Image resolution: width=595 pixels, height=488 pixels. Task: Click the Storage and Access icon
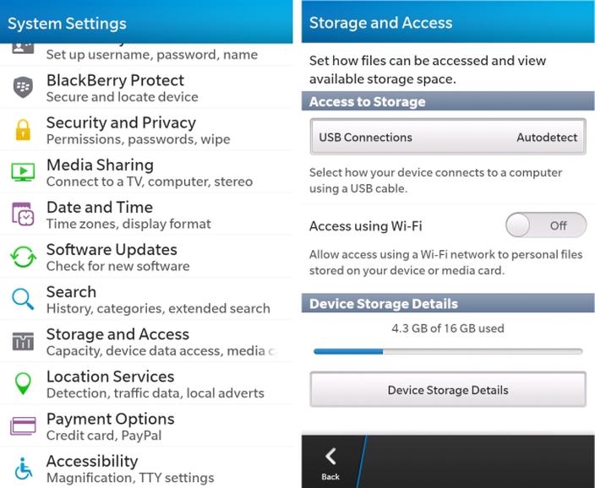click(23, 341)
